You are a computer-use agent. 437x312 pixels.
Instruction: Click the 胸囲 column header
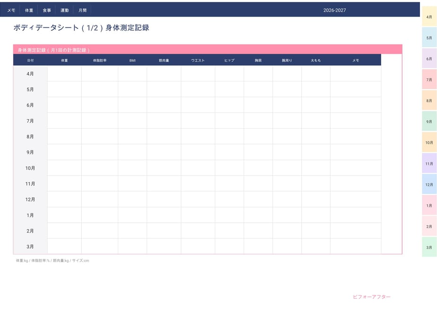(x=258, y=60)
